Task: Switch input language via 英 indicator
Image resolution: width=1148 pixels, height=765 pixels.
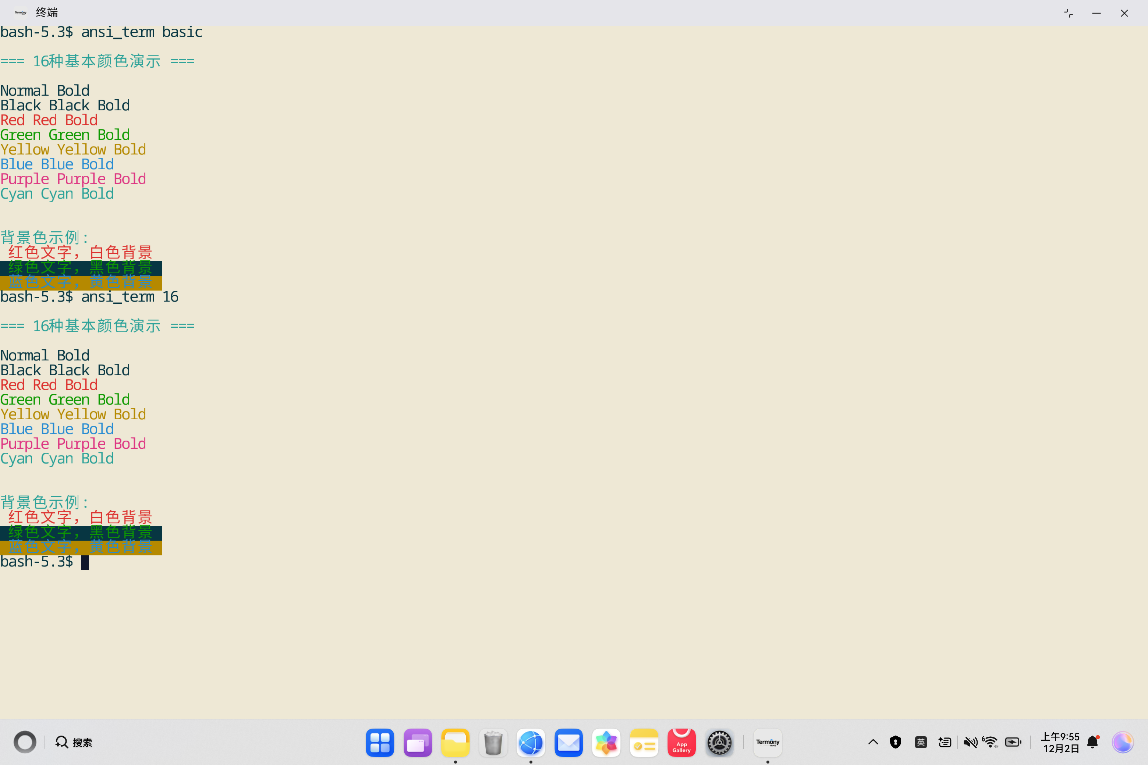Action: tap(921, 742)
